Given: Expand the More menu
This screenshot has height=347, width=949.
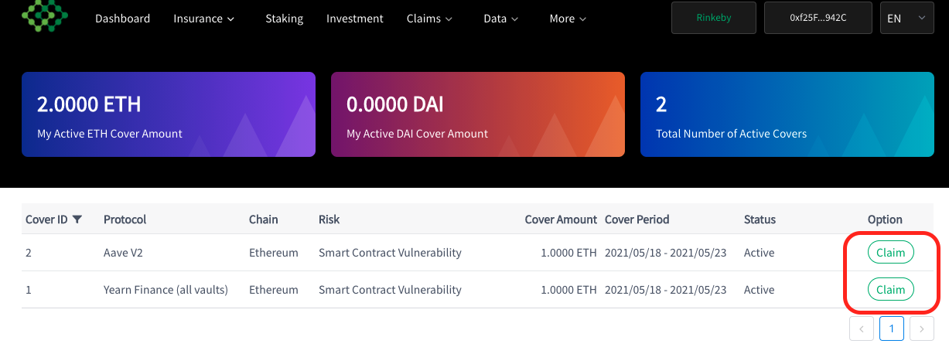Looking at the screenshot, I should tap(568, 19).
